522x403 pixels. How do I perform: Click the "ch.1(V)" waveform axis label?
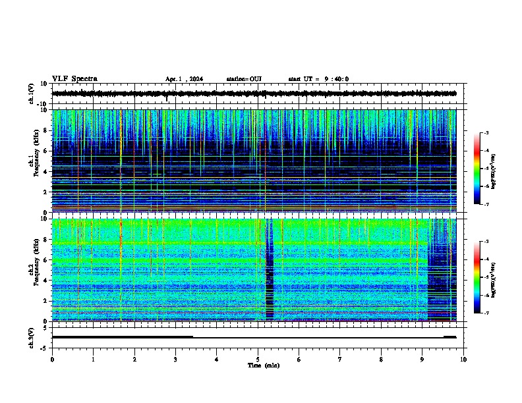[32, 94]
